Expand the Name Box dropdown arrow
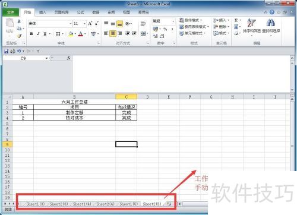Image resolution: width=297 pixels, height=215 pixels. tap(47, 58)
